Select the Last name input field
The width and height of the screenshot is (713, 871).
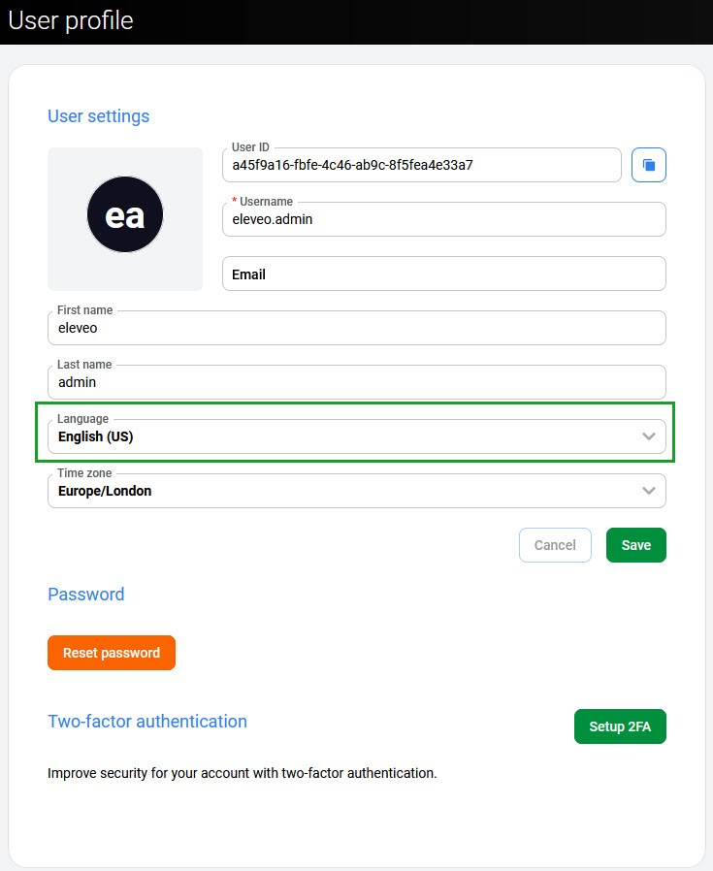point(356,383)
